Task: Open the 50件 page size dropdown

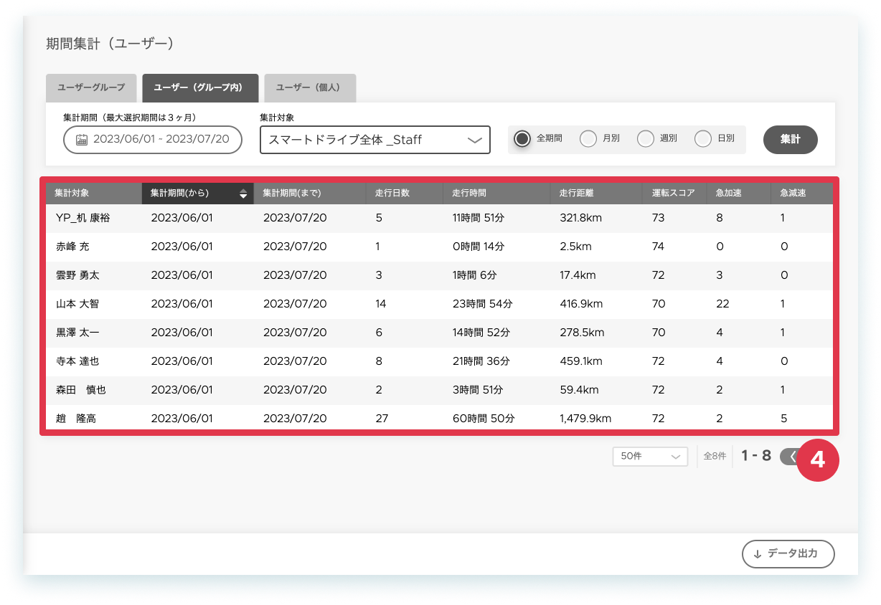Action: point(650,456)
